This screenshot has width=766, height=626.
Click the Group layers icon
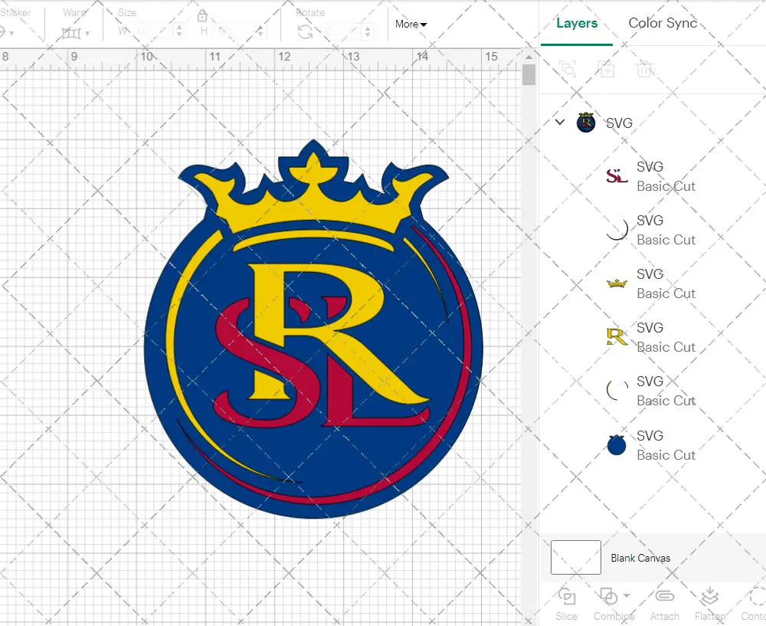click(568, 70)
